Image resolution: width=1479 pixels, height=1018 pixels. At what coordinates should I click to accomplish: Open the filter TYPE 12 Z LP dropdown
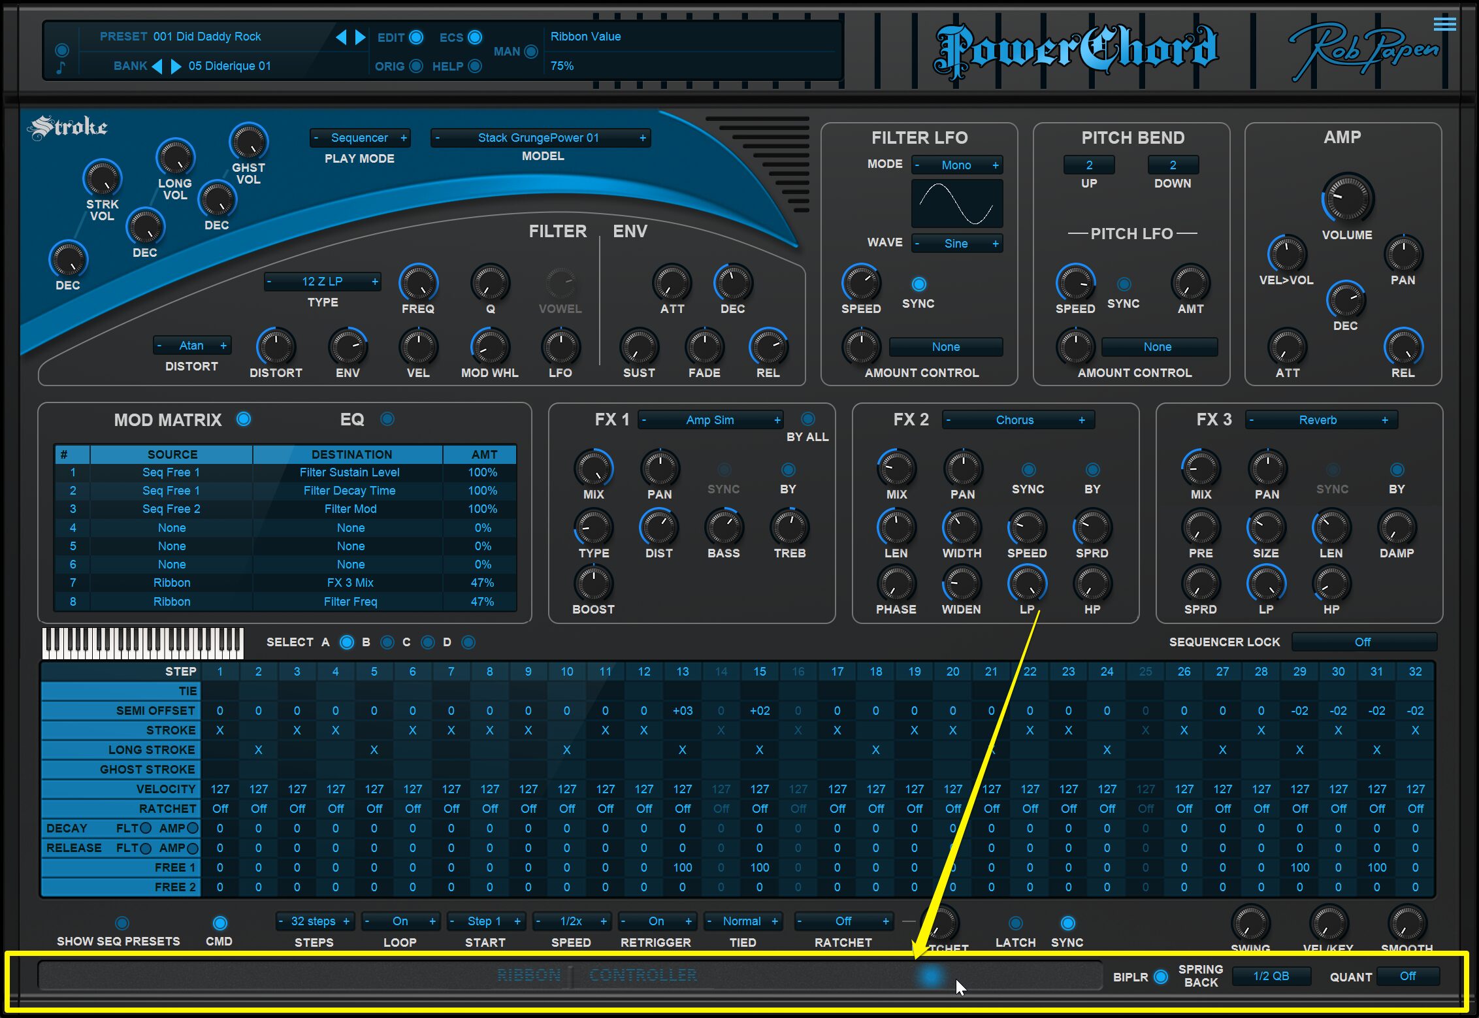(x=322, y=282)
